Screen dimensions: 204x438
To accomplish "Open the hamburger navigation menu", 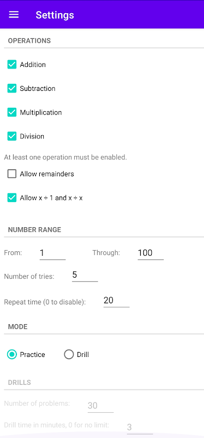I will tap(14, 15).
